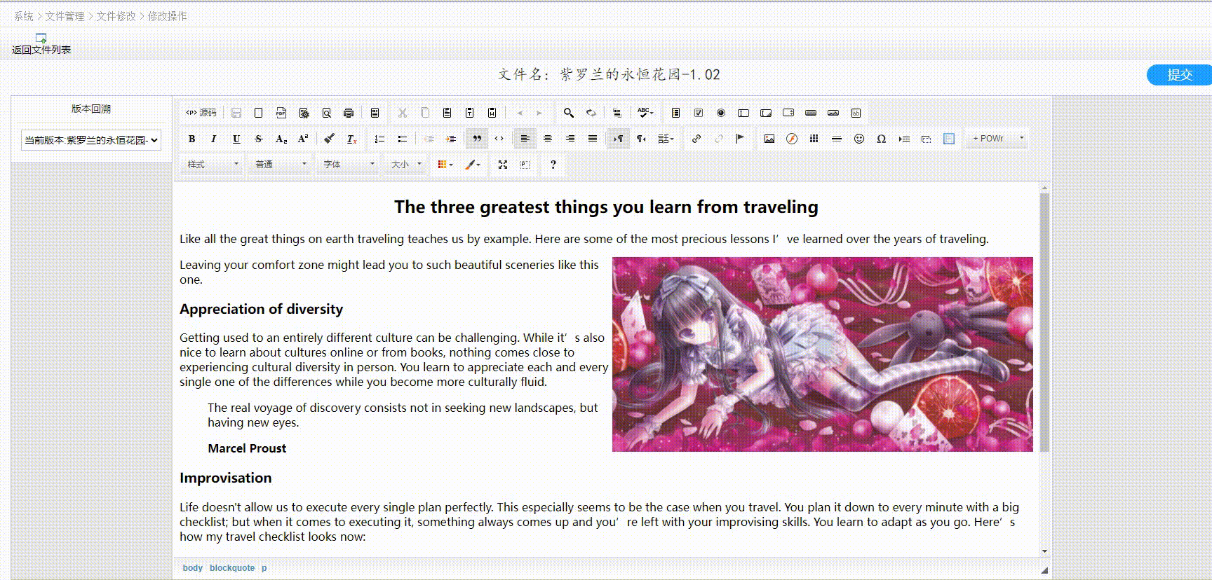The width and height of the screenshot is (1212, 580).
Task: Open the color grid palette dropdown
Action: pyautogui.click(x=445, y=165)
